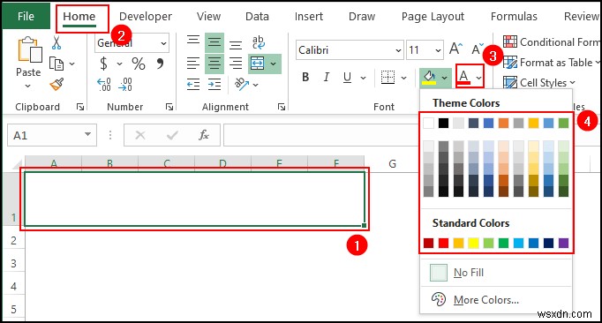This screenshot has height=323, width=602.
Task: Increase decimal places
Action: click(103, 84)
